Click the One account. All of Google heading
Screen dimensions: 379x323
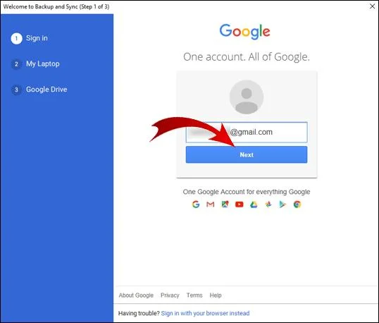(x=247, y=57)
